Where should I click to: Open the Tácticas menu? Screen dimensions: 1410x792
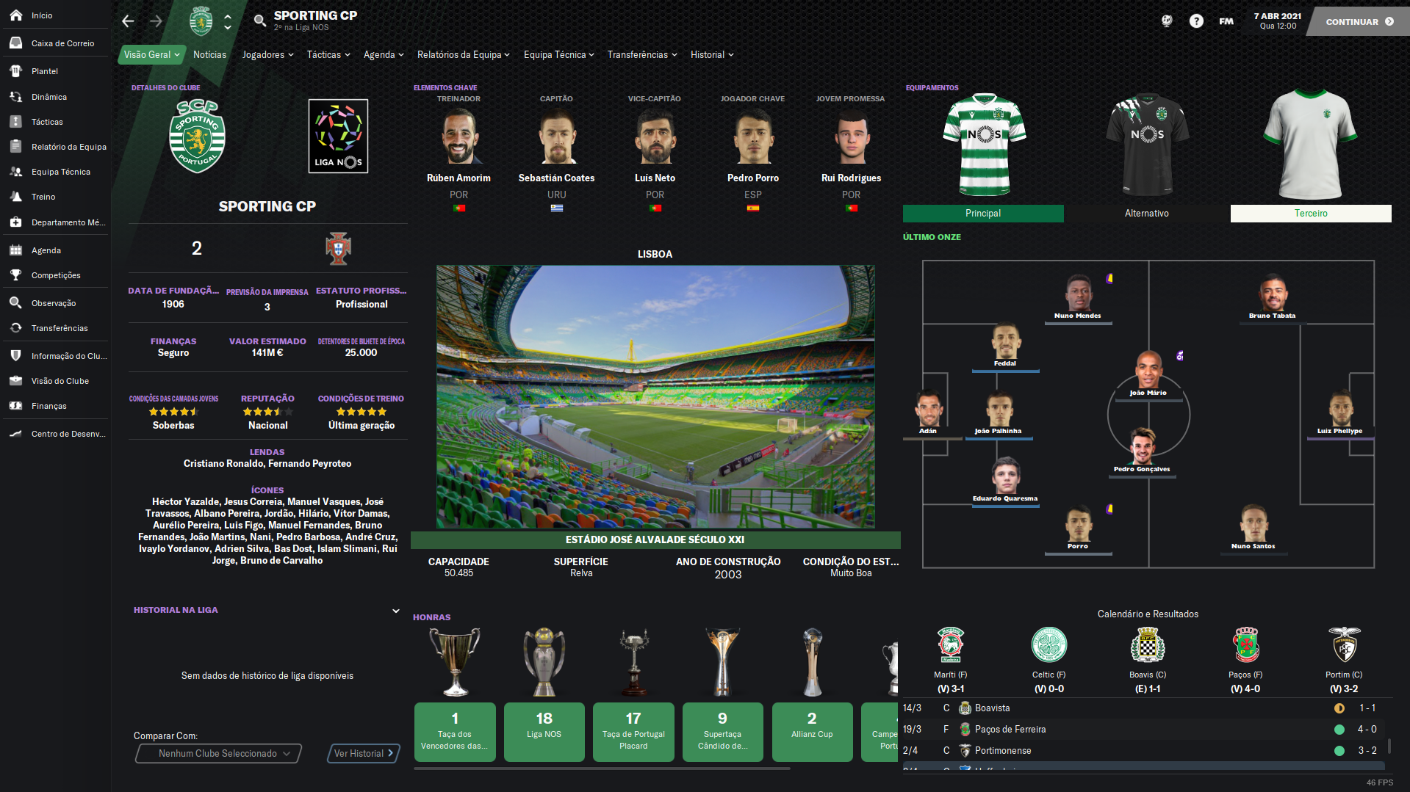328,55
